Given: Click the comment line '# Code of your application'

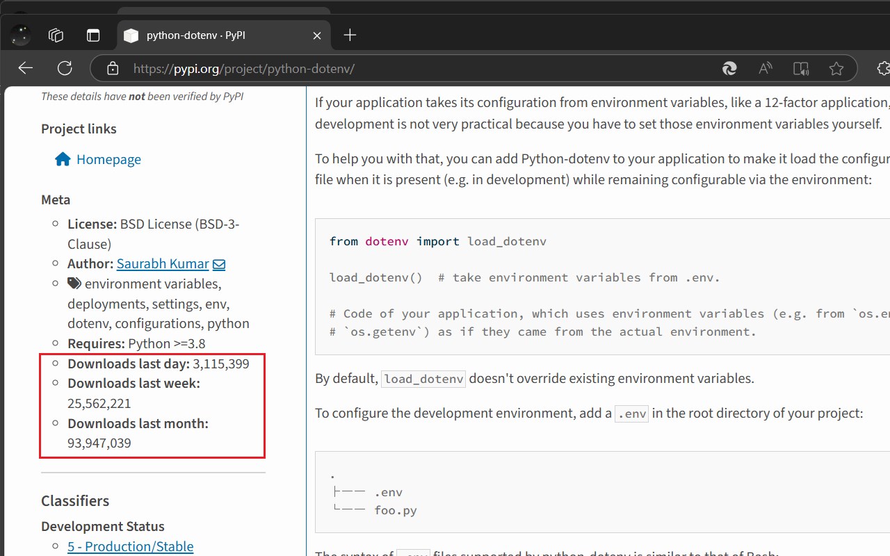Looking at the screenshot, I should [610, 313].
